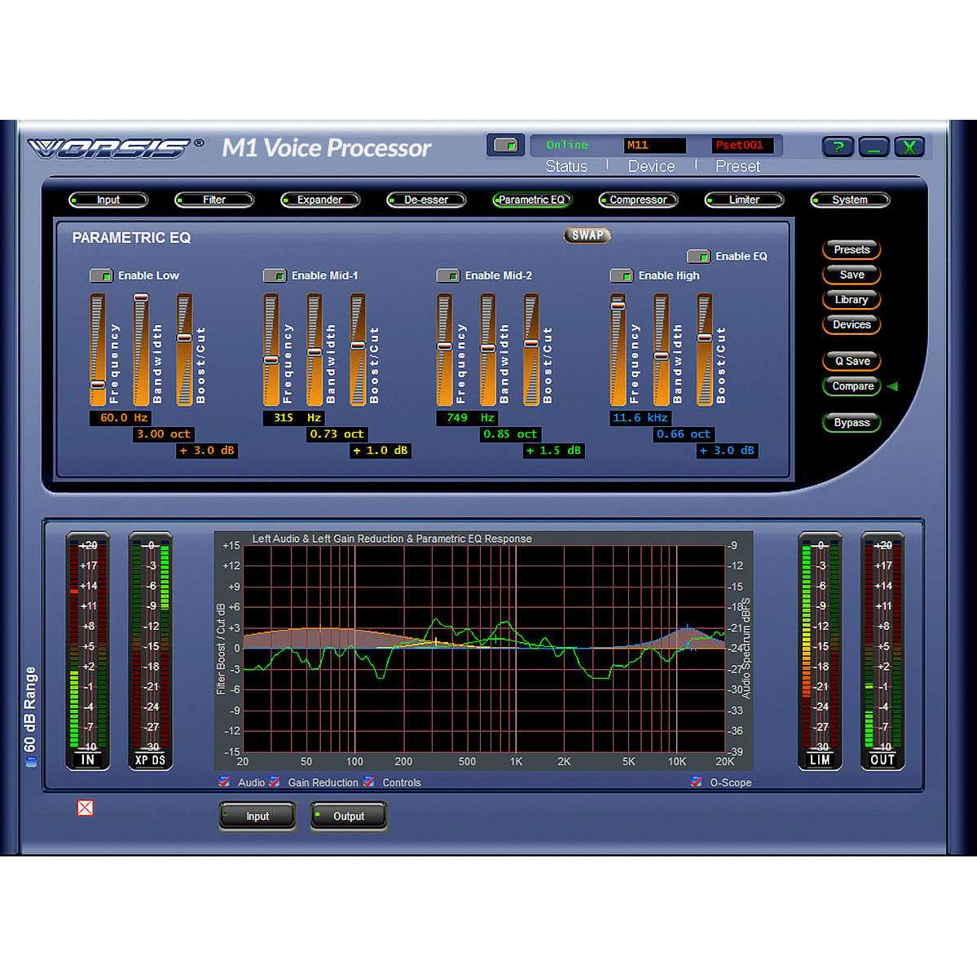Uncheck the Gain Reduction checkbox
The height and width of the screenshot is (977, 977).
tap(274, 781)
